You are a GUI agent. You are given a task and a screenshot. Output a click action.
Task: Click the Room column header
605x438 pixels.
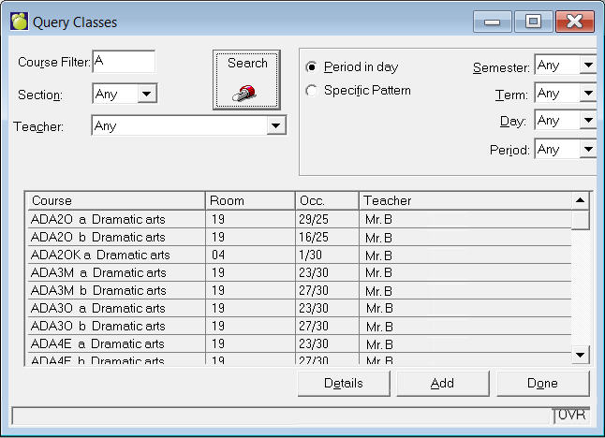click(249, 200)
